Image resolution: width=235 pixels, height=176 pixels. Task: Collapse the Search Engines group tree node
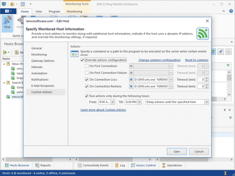[x=4, y=83]
